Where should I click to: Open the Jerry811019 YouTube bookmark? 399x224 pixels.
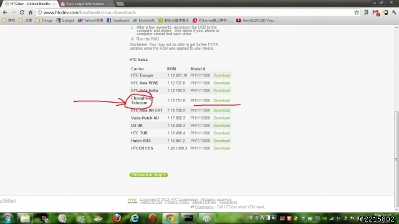tap(256, 21)
